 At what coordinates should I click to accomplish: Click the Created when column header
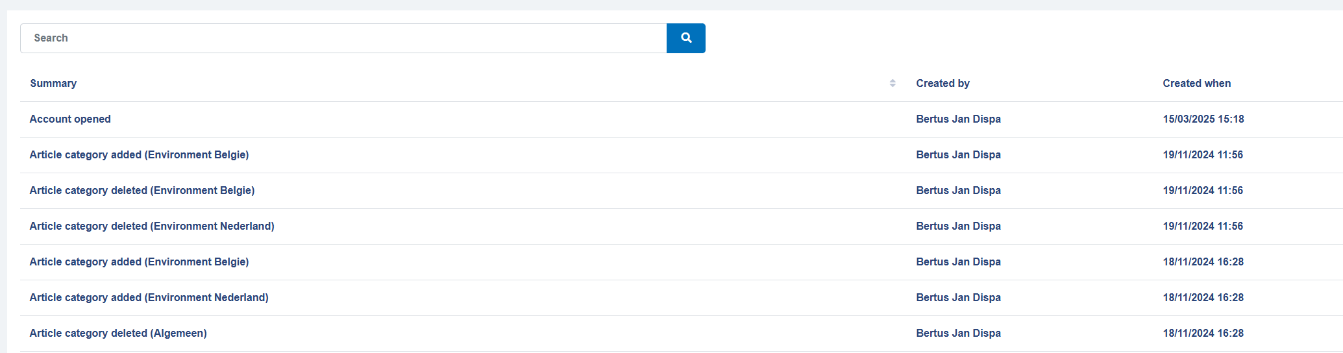pos(1196,83)
